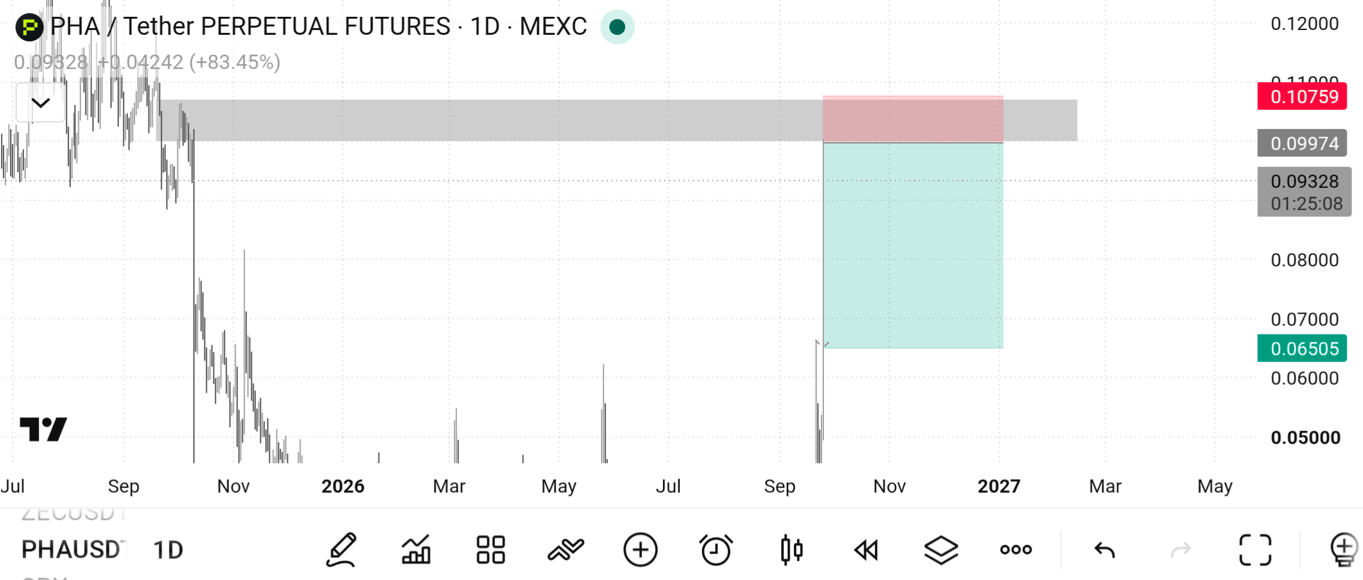Click the 0.10759 red price label
This screenshot has height=580, width=1363.
coord(1302,96)
